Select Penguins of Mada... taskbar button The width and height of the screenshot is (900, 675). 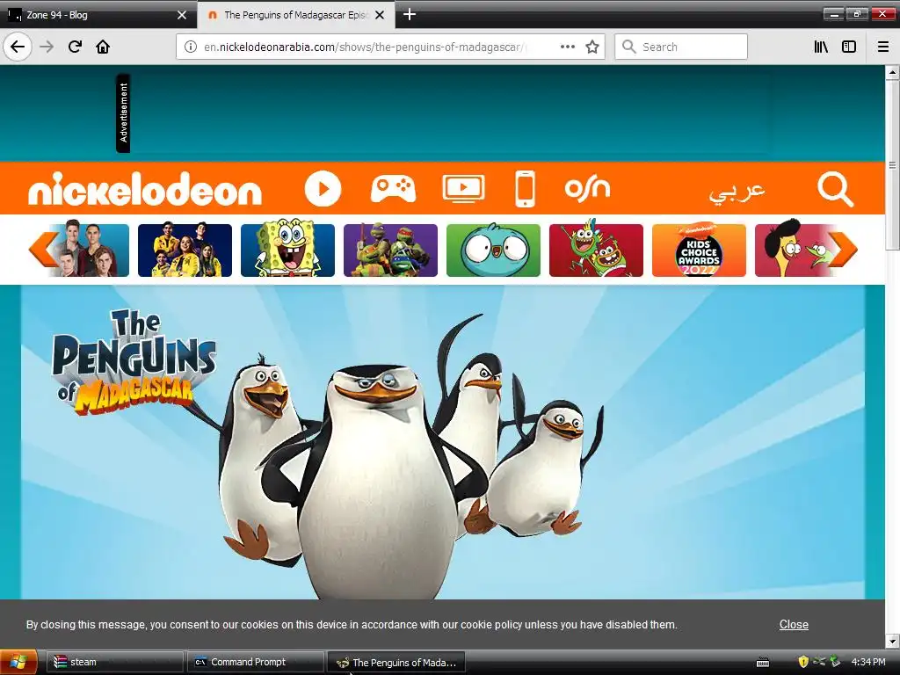(x=396, y=663)
